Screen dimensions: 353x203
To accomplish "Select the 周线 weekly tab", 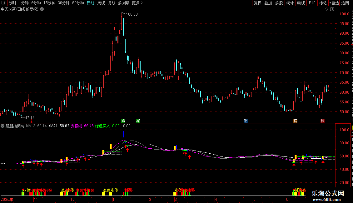I will [101, 3].
